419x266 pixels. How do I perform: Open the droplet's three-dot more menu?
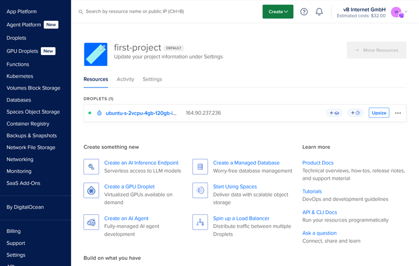coord(398,113)
